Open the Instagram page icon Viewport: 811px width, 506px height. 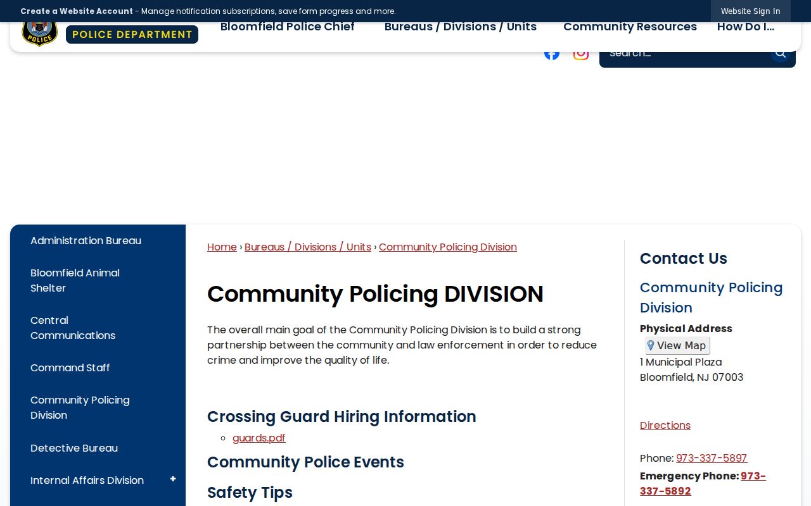pyautogui.click(x=581, y=54)
